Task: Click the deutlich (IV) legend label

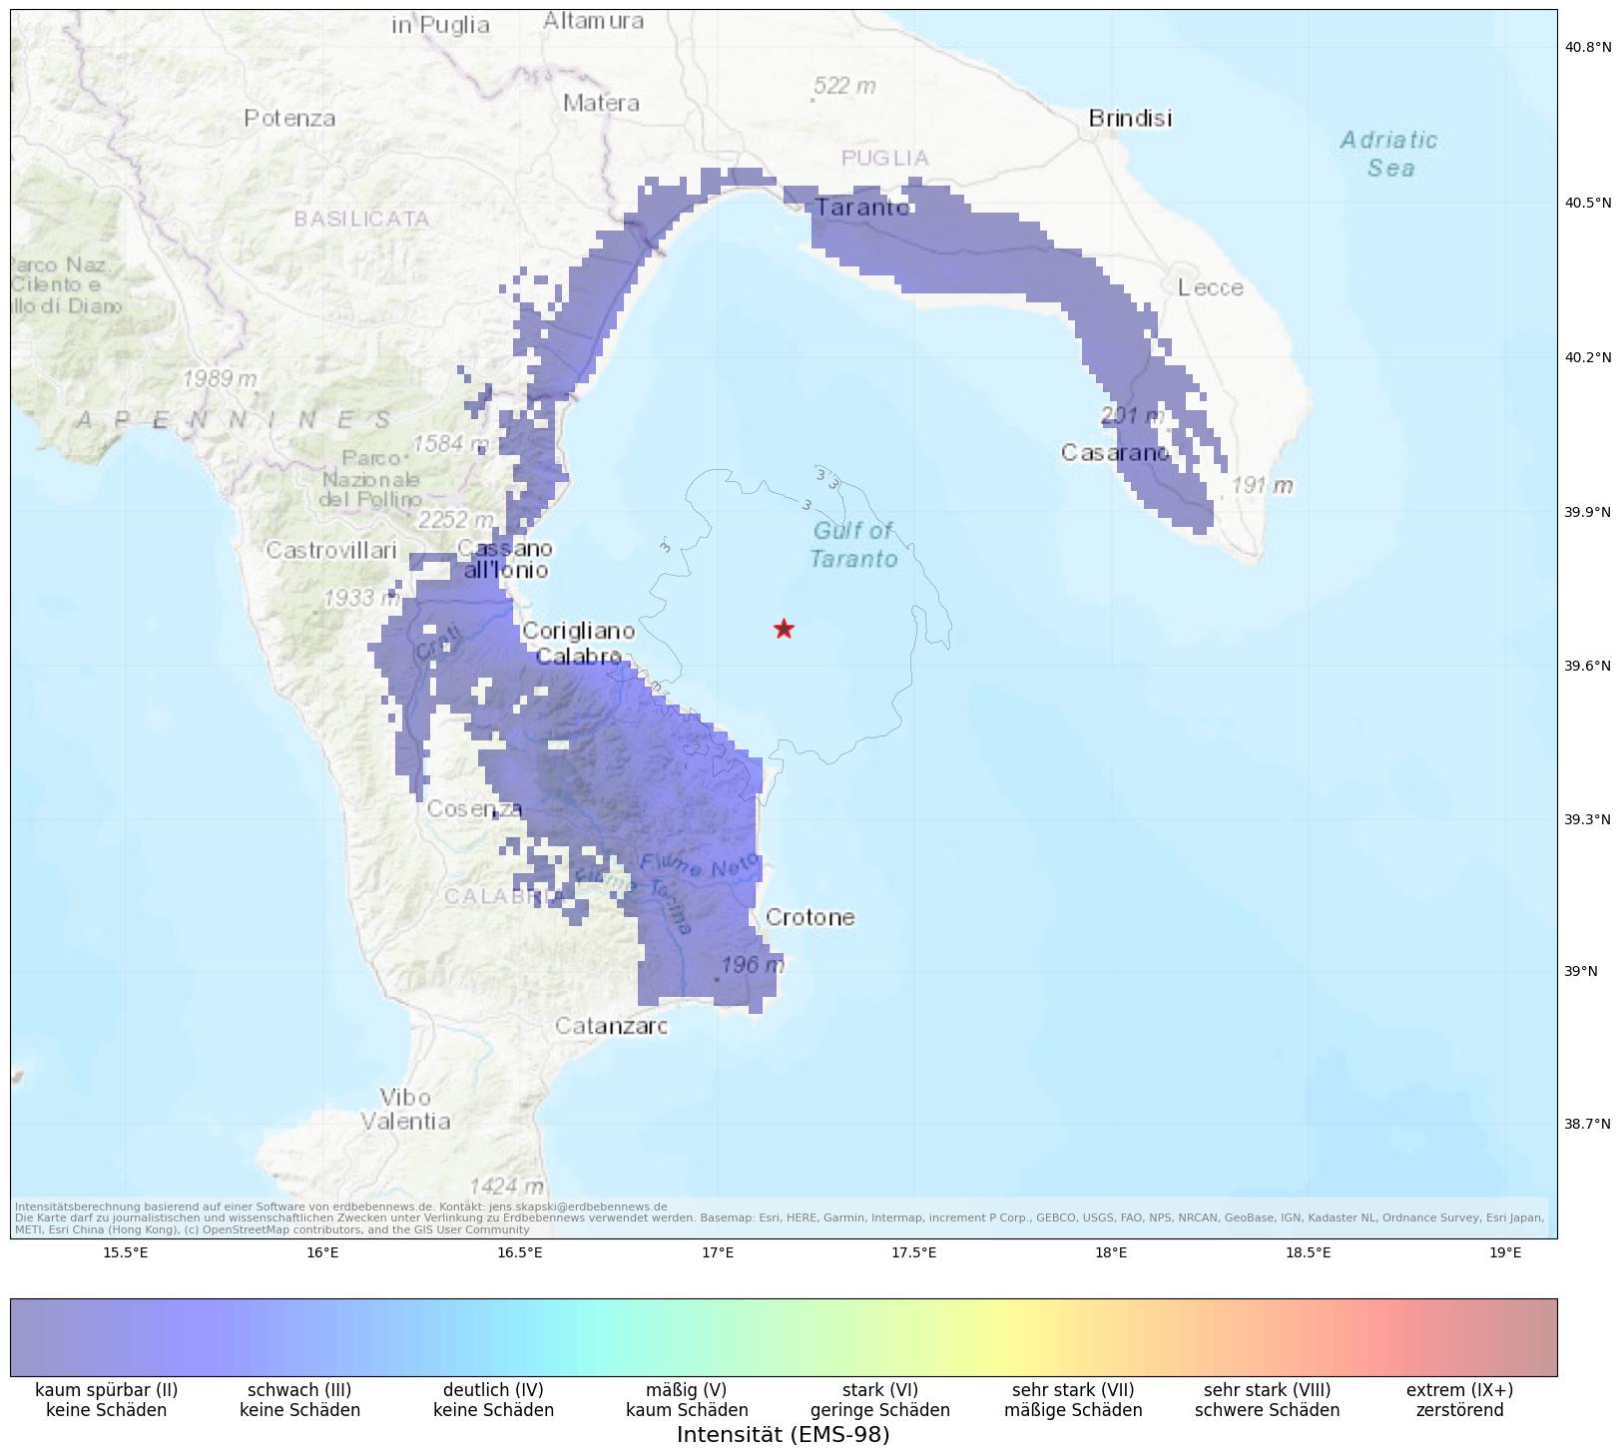Action: [493, 1389]
